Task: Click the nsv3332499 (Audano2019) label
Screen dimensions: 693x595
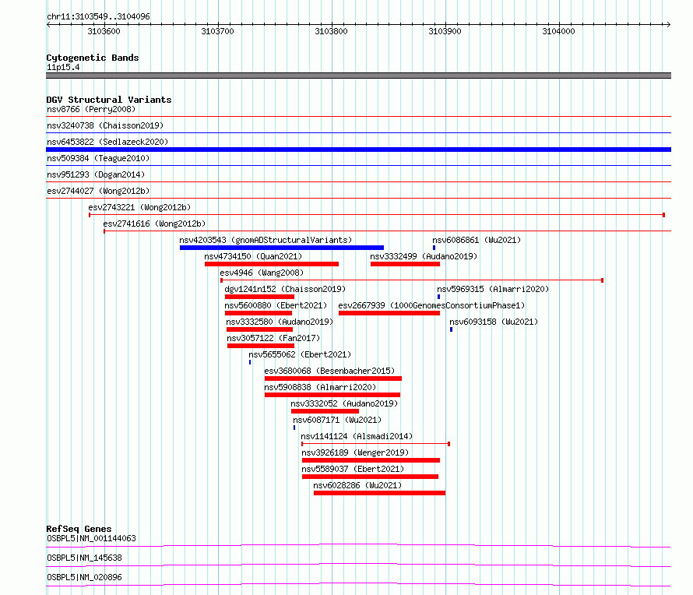Action: (424, 256)
